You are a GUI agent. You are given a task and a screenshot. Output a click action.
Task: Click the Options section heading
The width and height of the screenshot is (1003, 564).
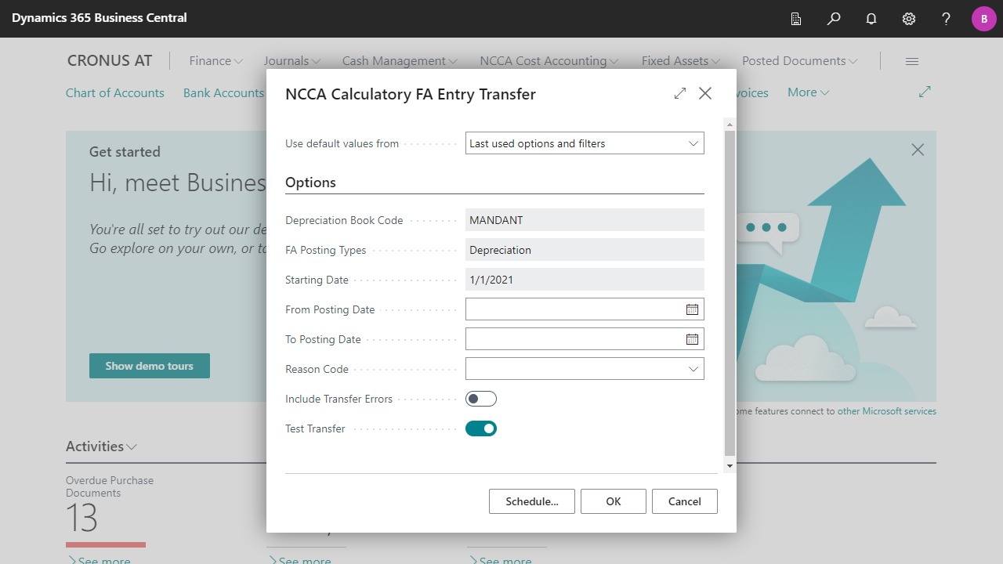pyautogui.click(x=310, y=183)
